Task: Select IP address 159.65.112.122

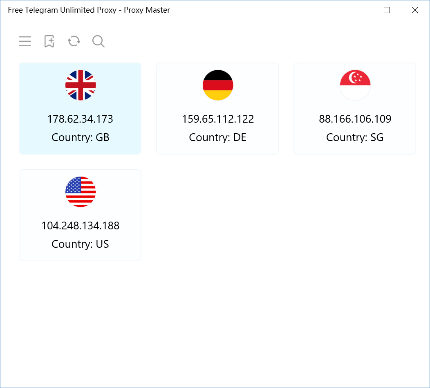Action: [218, 119]
